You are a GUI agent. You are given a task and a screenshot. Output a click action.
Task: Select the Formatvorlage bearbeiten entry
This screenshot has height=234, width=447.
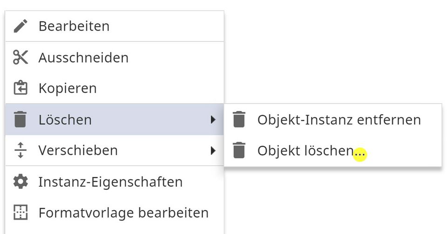click(123, 213)
